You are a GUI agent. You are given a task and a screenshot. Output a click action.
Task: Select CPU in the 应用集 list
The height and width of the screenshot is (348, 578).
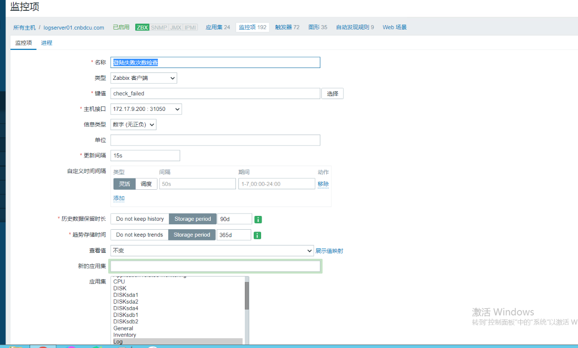click(x=178, y=282)
